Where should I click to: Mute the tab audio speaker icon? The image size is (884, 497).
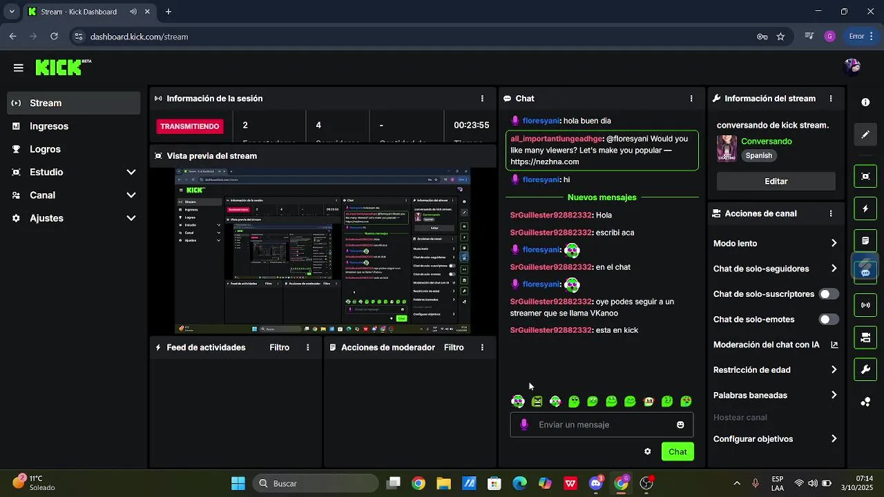click(x=133, y=12)
